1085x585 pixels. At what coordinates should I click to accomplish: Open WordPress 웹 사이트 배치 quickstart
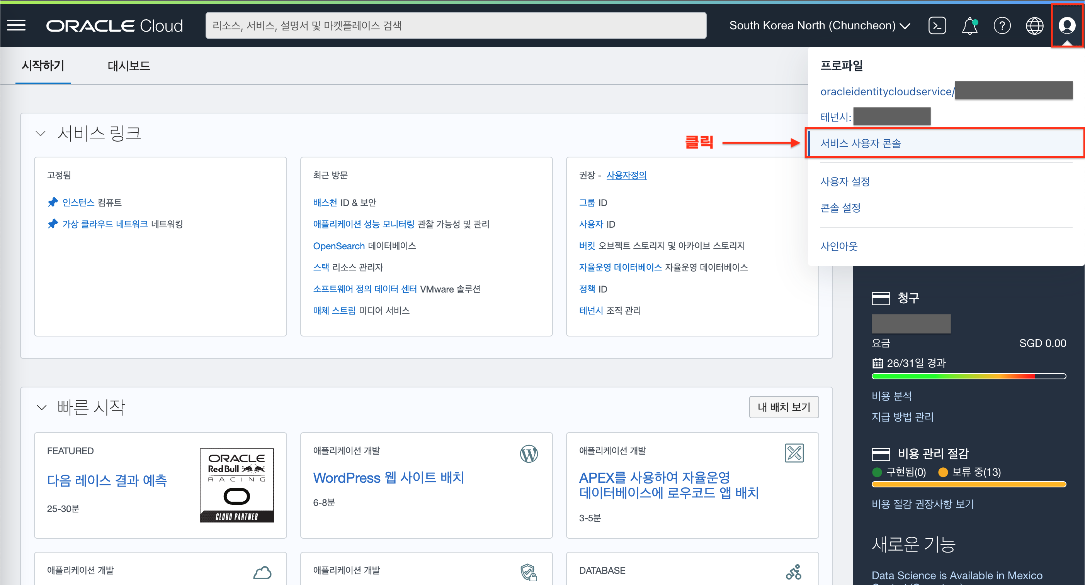point(388,478)
